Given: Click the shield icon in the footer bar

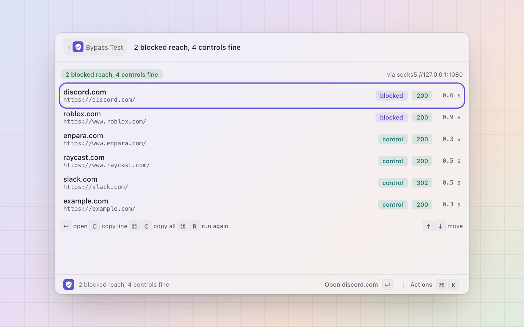Looking at the screenshot, I should (69, 284).
